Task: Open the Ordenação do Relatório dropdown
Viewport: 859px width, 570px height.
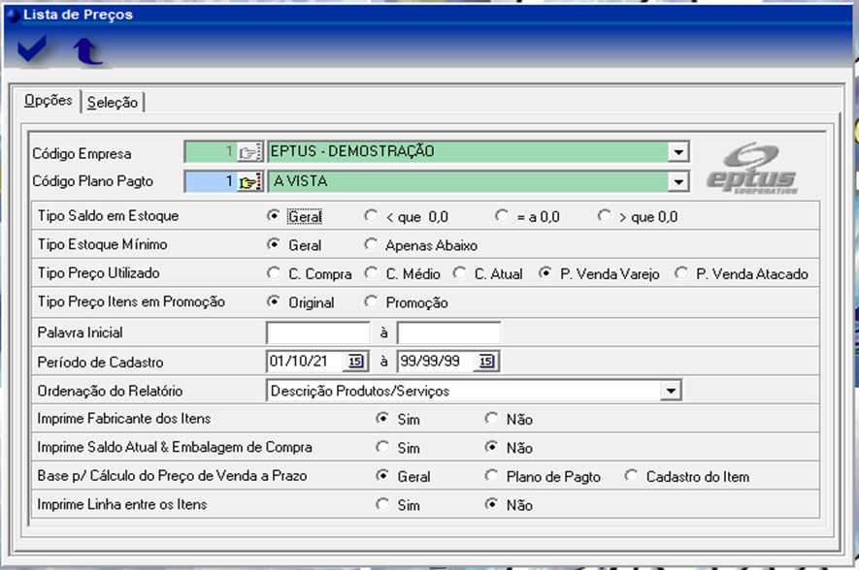Action: [669, 391]
